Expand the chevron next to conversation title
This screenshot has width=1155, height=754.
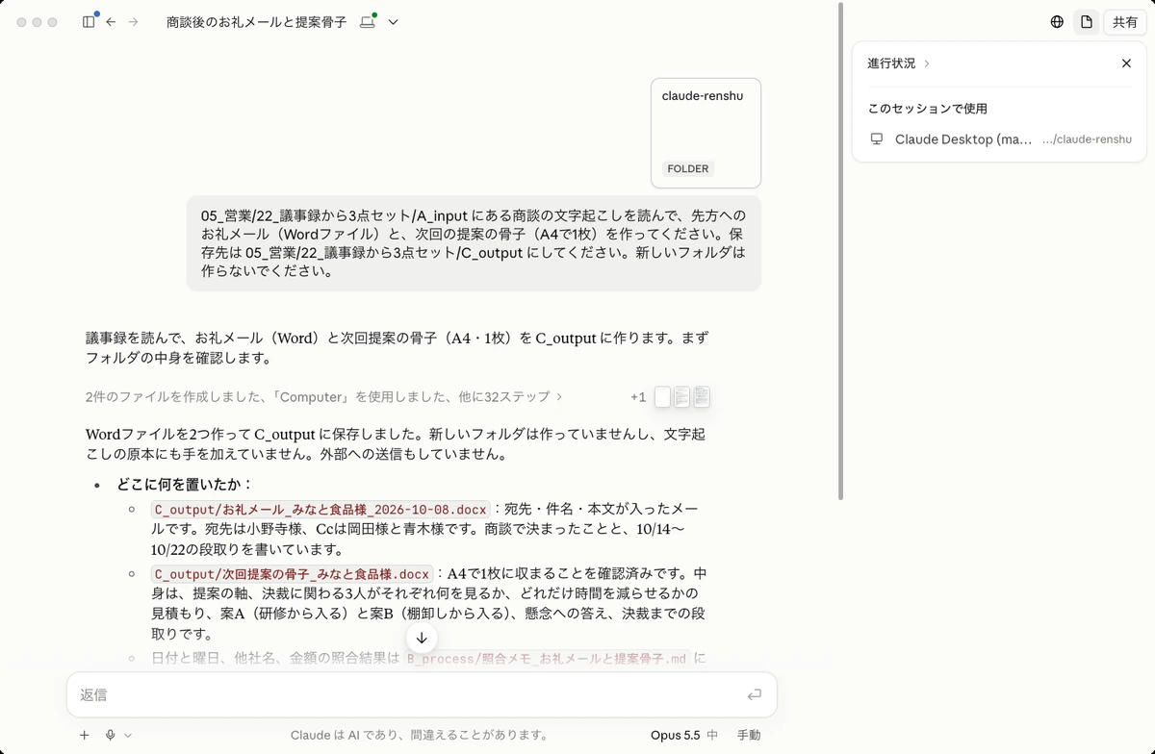[393, 22]
